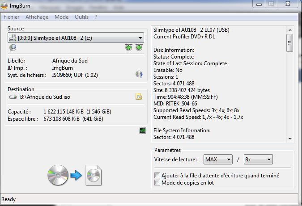Click the 'ISO9660; UDF (1.02)' file system text
This screenshot has width=302, height=206.
75,75
